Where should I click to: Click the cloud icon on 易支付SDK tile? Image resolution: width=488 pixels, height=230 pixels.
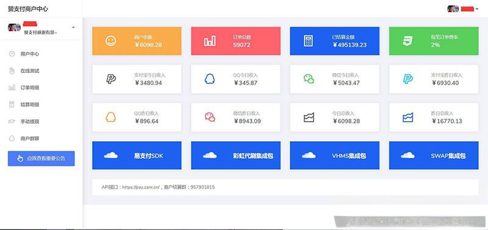[111, 155]
